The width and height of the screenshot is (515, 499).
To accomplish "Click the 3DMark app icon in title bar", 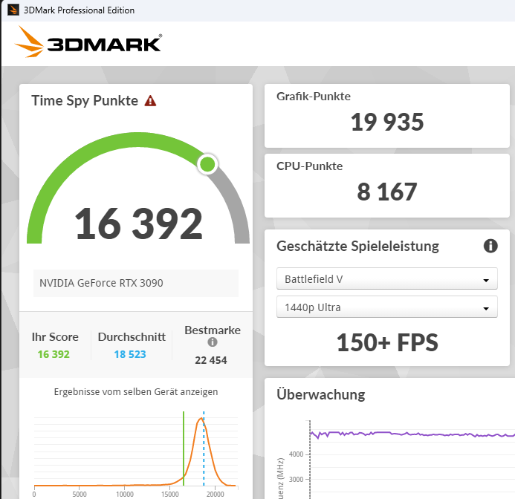I will [x=13, y=10].
